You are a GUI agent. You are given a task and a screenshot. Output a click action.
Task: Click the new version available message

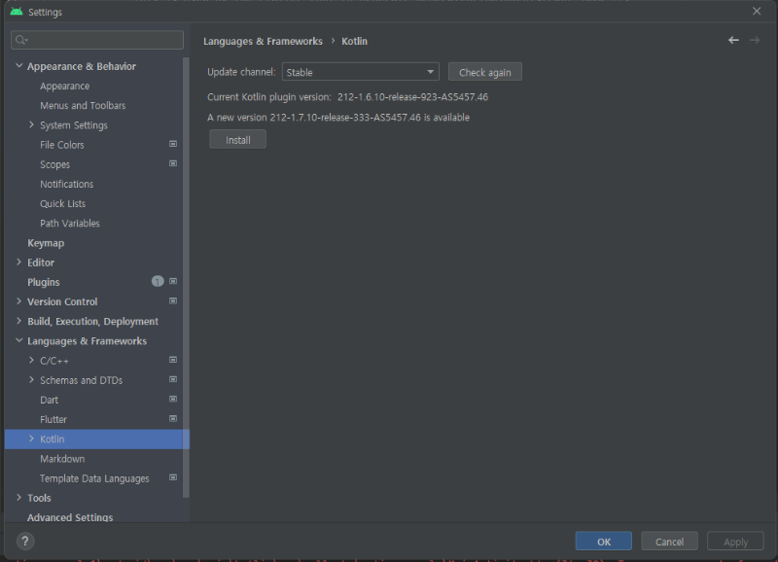click(338, 118)
